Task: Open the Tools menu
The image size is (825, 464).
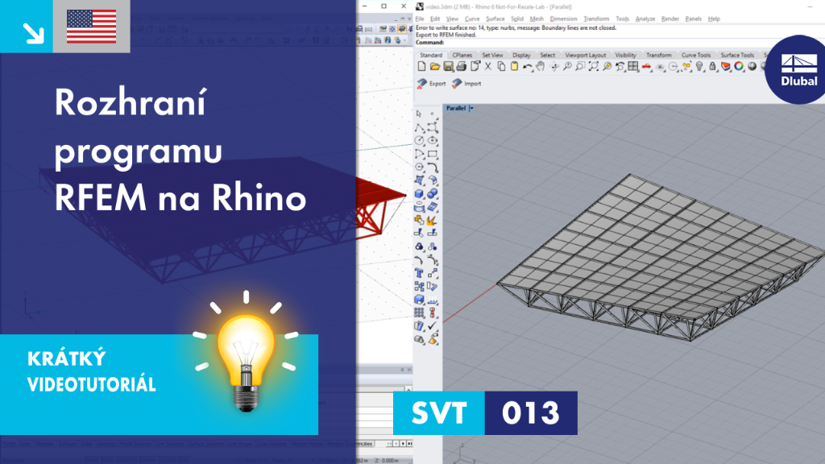Action: tap(623, 19)
